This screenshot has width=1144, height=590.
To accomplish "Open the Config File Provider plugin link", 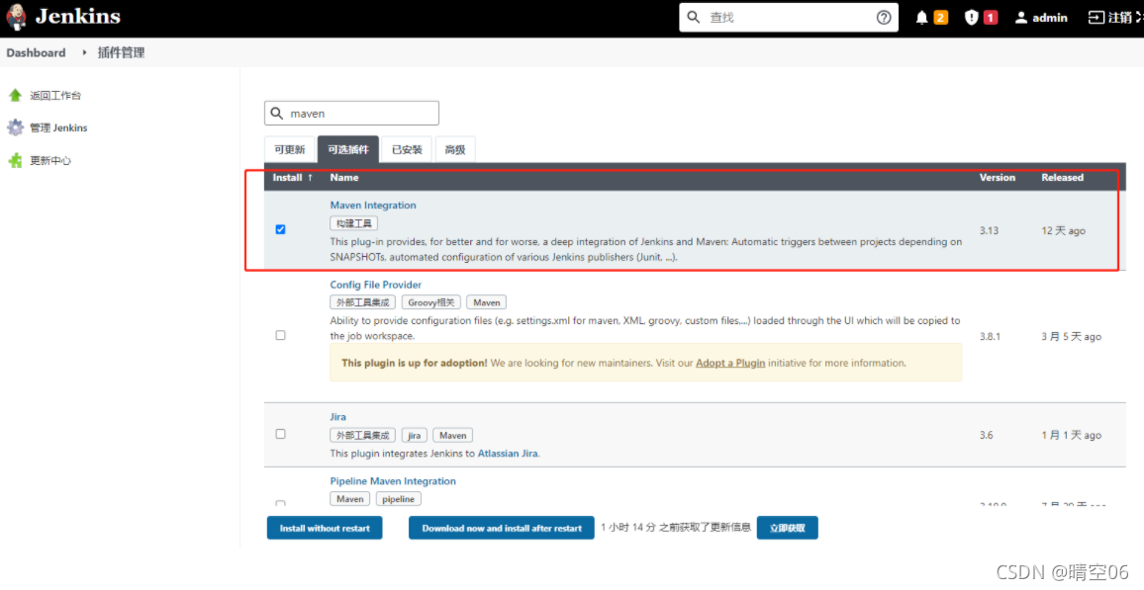I will click(376, 285).
